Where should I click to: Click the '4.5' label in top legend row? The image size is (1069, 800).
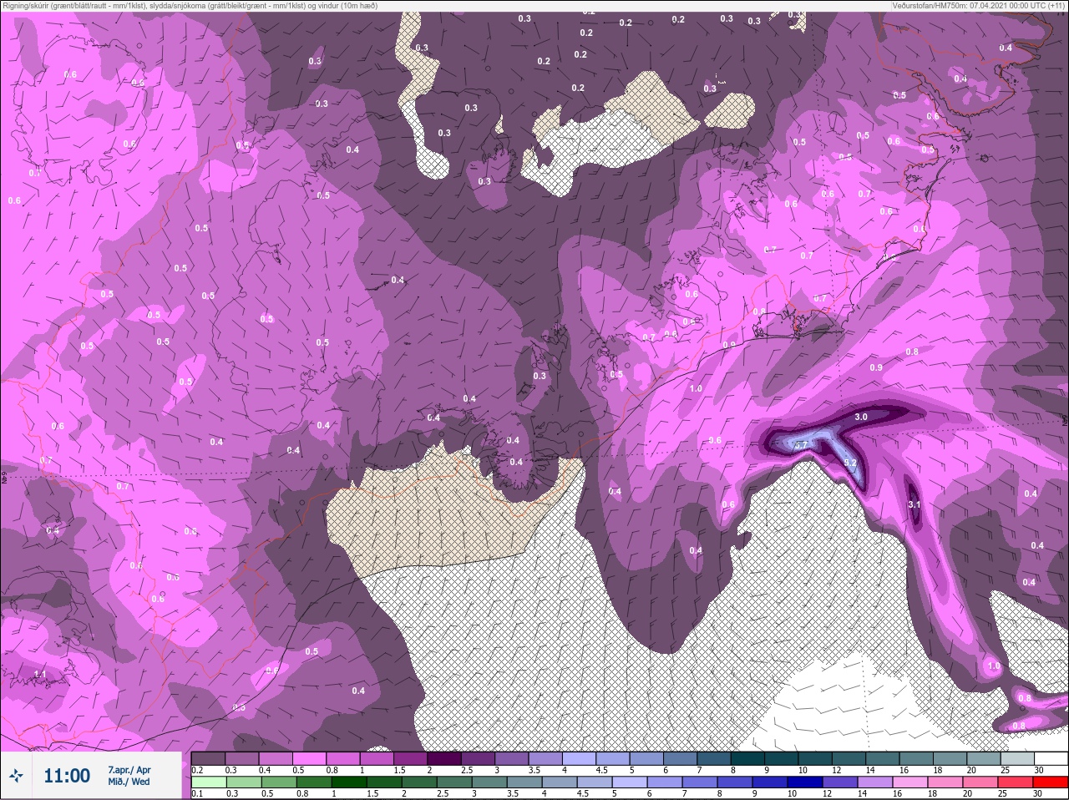[601, 770]
